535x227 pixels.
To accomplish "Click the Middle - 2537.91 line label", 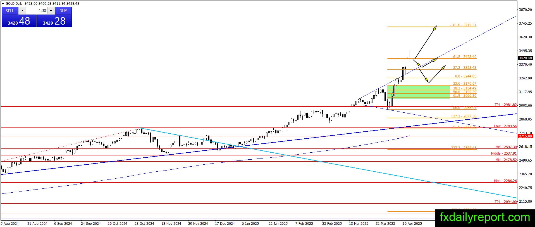I will pyautogui.click(x=504, y=153).
